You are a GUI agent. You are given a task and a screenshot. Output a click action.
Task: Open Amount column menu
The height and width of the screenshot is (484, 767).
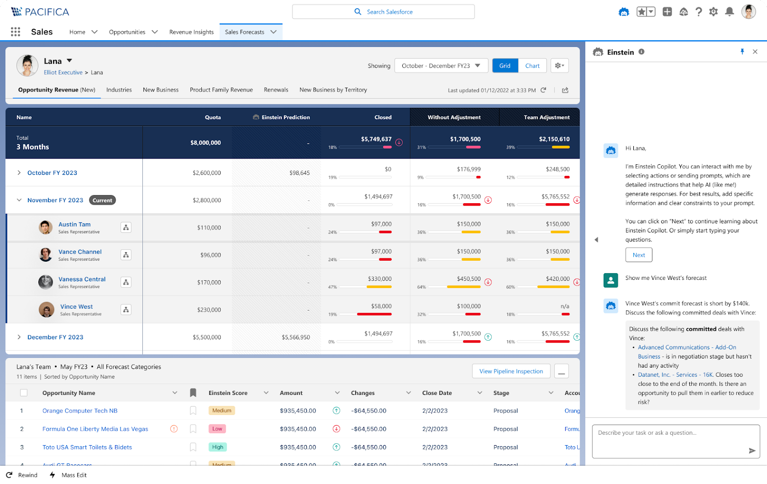(337, 393)
